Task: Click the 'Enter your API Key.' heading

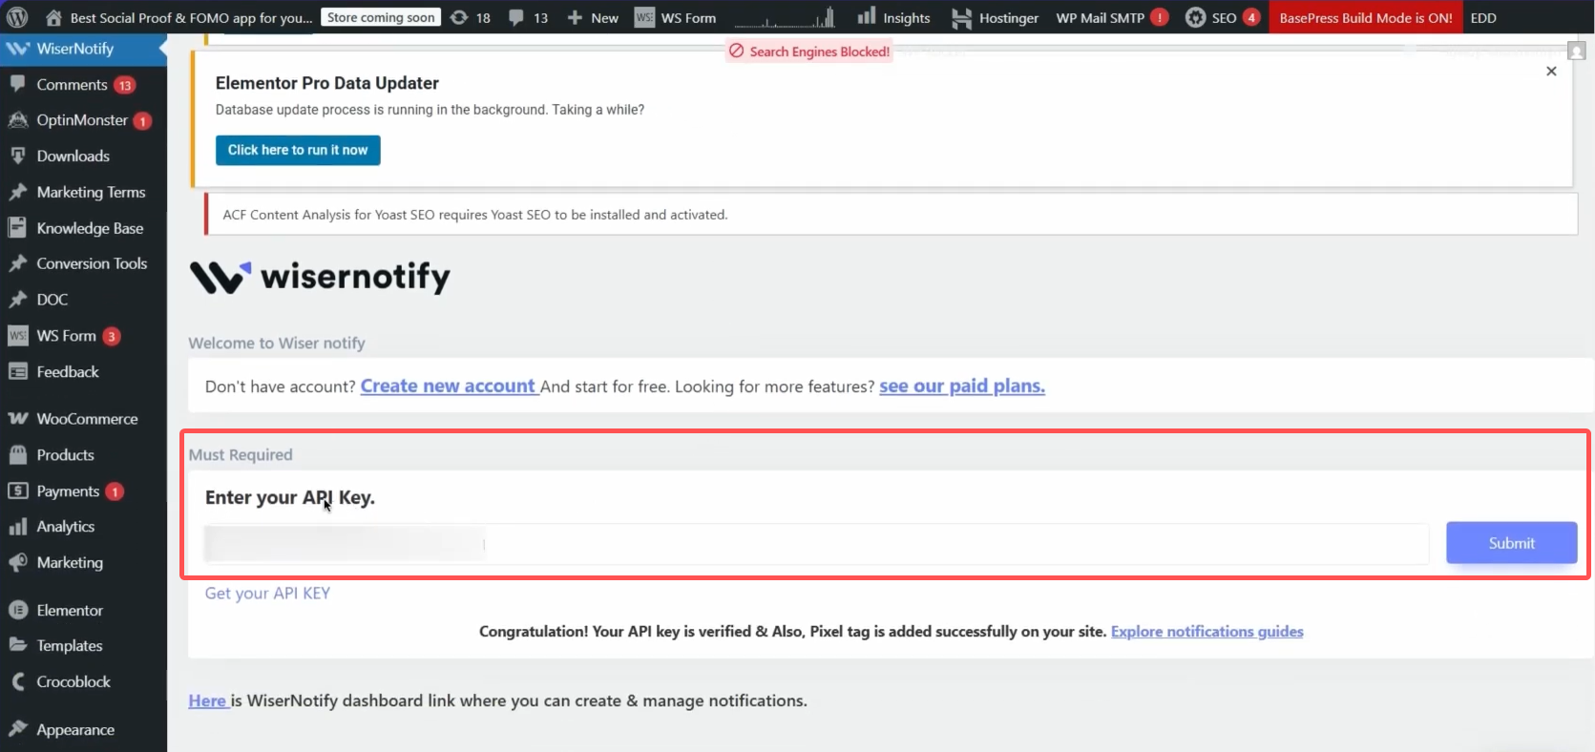Action: click(290, 497)
